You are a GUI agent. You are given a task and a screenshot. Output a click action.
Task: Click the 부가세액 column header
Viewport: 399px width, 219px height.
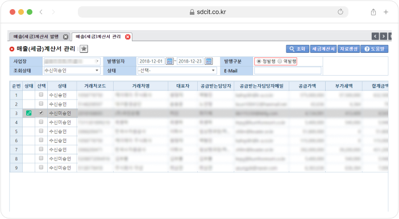coord(344,86)
